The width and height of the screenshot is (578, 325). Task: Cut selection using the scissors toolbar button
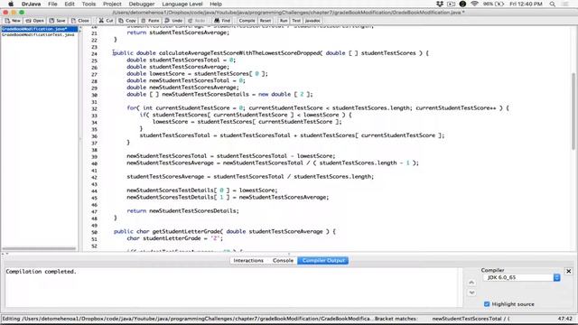point(106,21)
